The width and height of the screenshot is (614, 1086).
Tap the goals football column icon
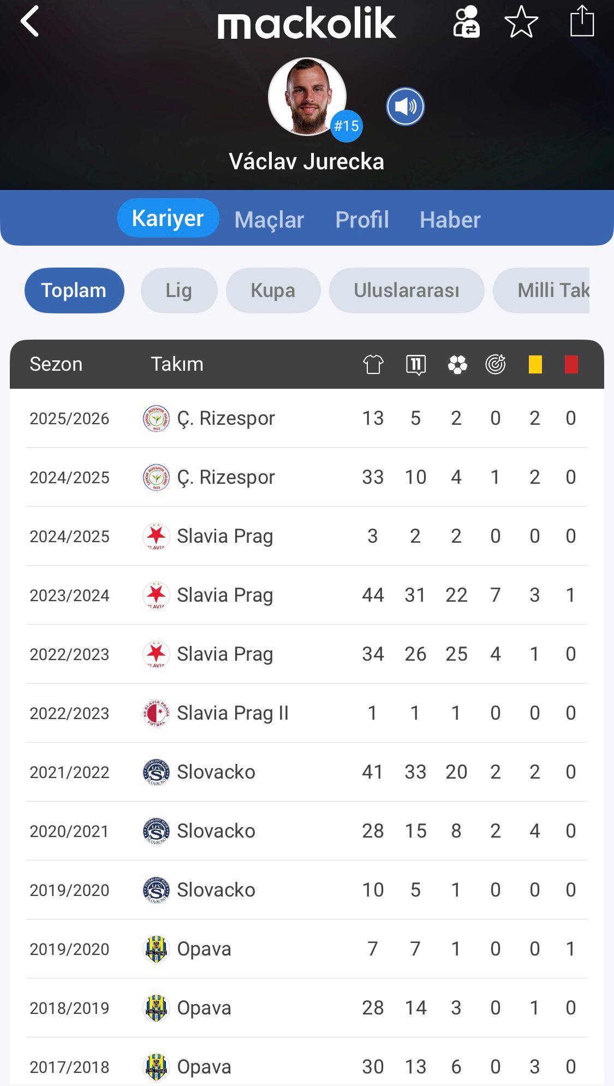(x=457, y=364)
